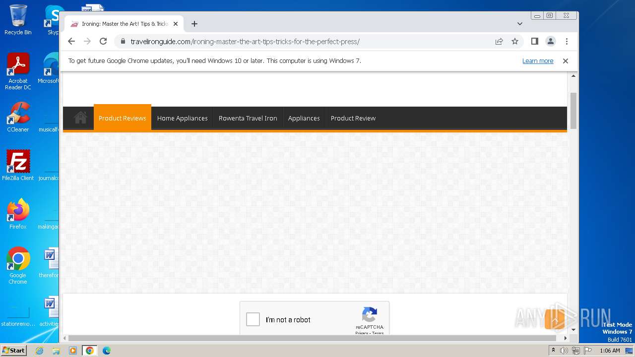Open Action Center flag icon
The height and width of the screenshot is (357, 635).
(x=588, y=351)
